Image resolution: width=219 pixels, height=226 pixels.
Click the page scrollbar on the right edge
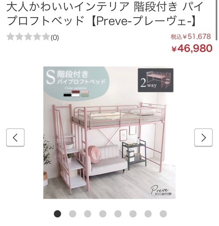216,20
